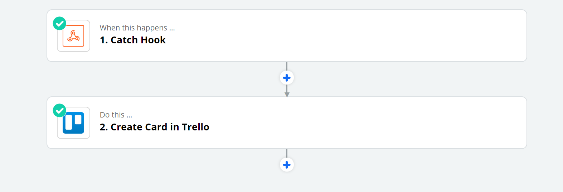Select the white icon tile framing the Trello logo
Image resolution: width=563 pixels, height=192 pixels.
[x=73, y=123]
